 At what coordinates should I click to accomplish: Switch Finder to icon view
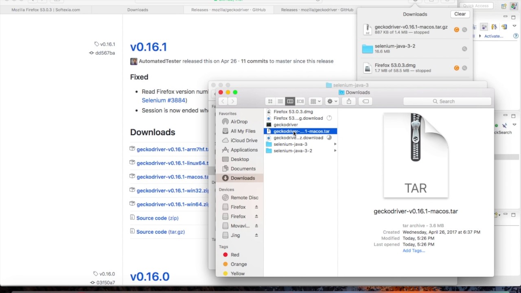[x=270, y=101]
